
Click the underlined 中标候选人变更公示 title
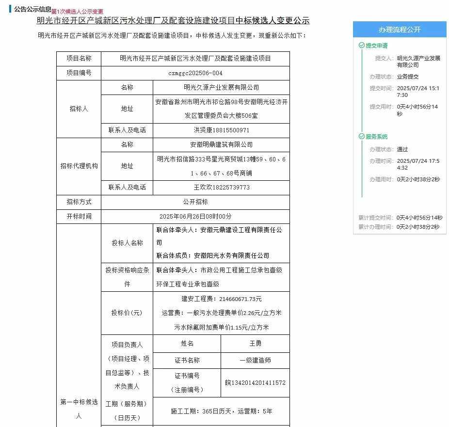(x=173, y=21)
